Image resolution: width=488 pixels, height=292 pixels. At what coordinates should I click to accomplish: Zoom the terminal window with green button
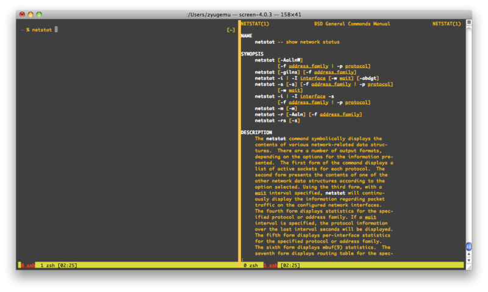[x=39, y=14]
